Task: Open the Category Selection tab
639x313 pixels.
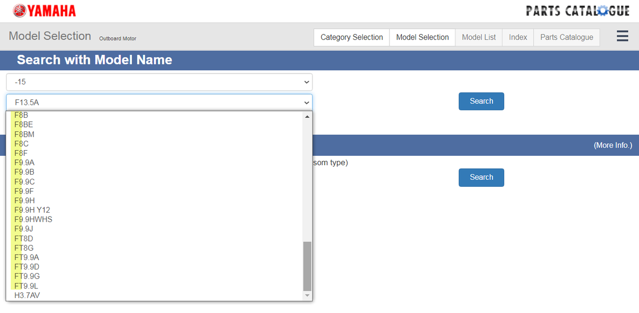Action: [351, 37]
